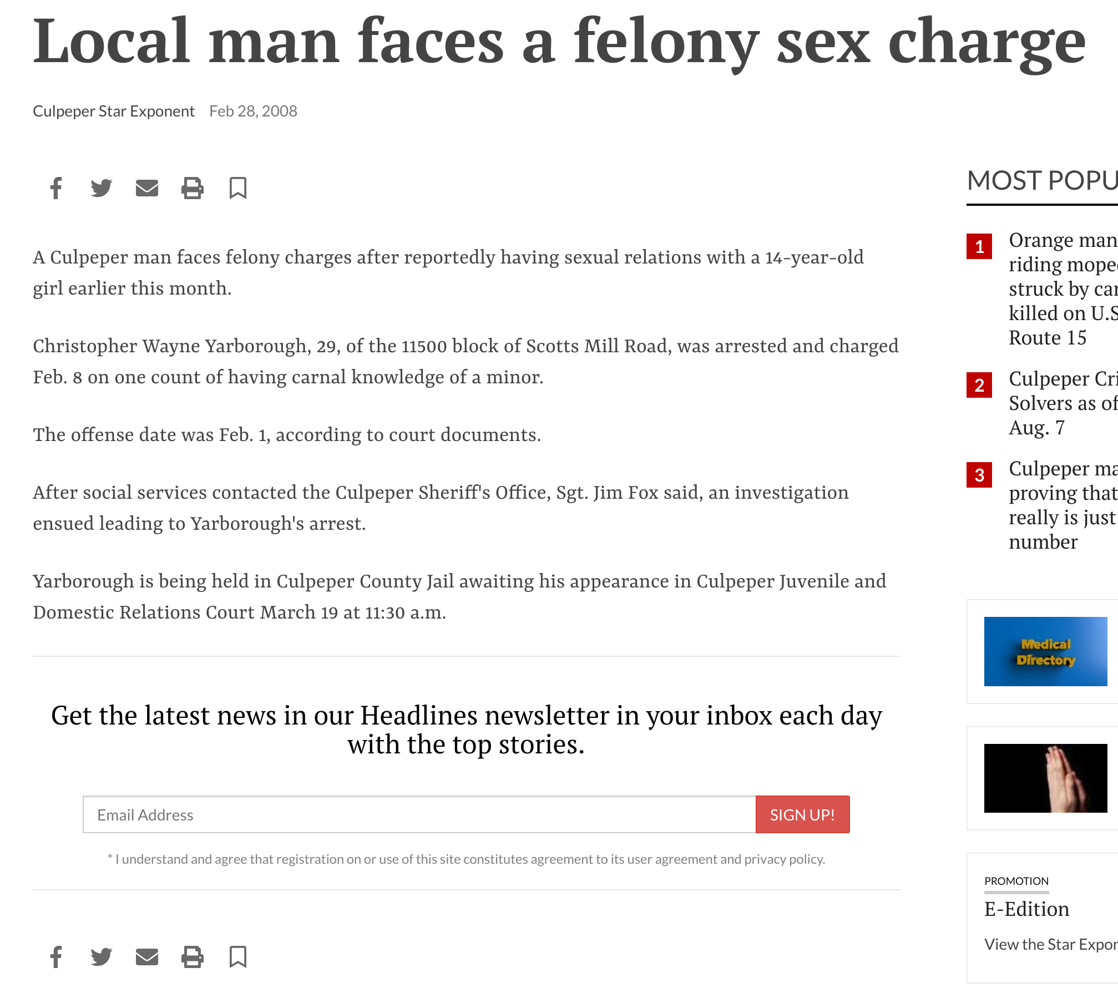Viewport: 1118px width, 993px height.
Task: Open the Orange man riding moped story
Action: tap(1063, 288)
